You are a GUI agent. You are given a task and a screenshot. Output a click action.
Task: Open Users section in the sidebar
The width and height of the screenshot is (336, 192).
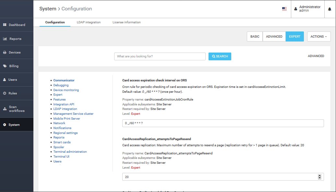coord(12,80)
